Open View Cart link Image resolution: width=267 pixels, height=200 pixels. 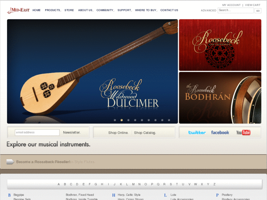click(253, 5)
